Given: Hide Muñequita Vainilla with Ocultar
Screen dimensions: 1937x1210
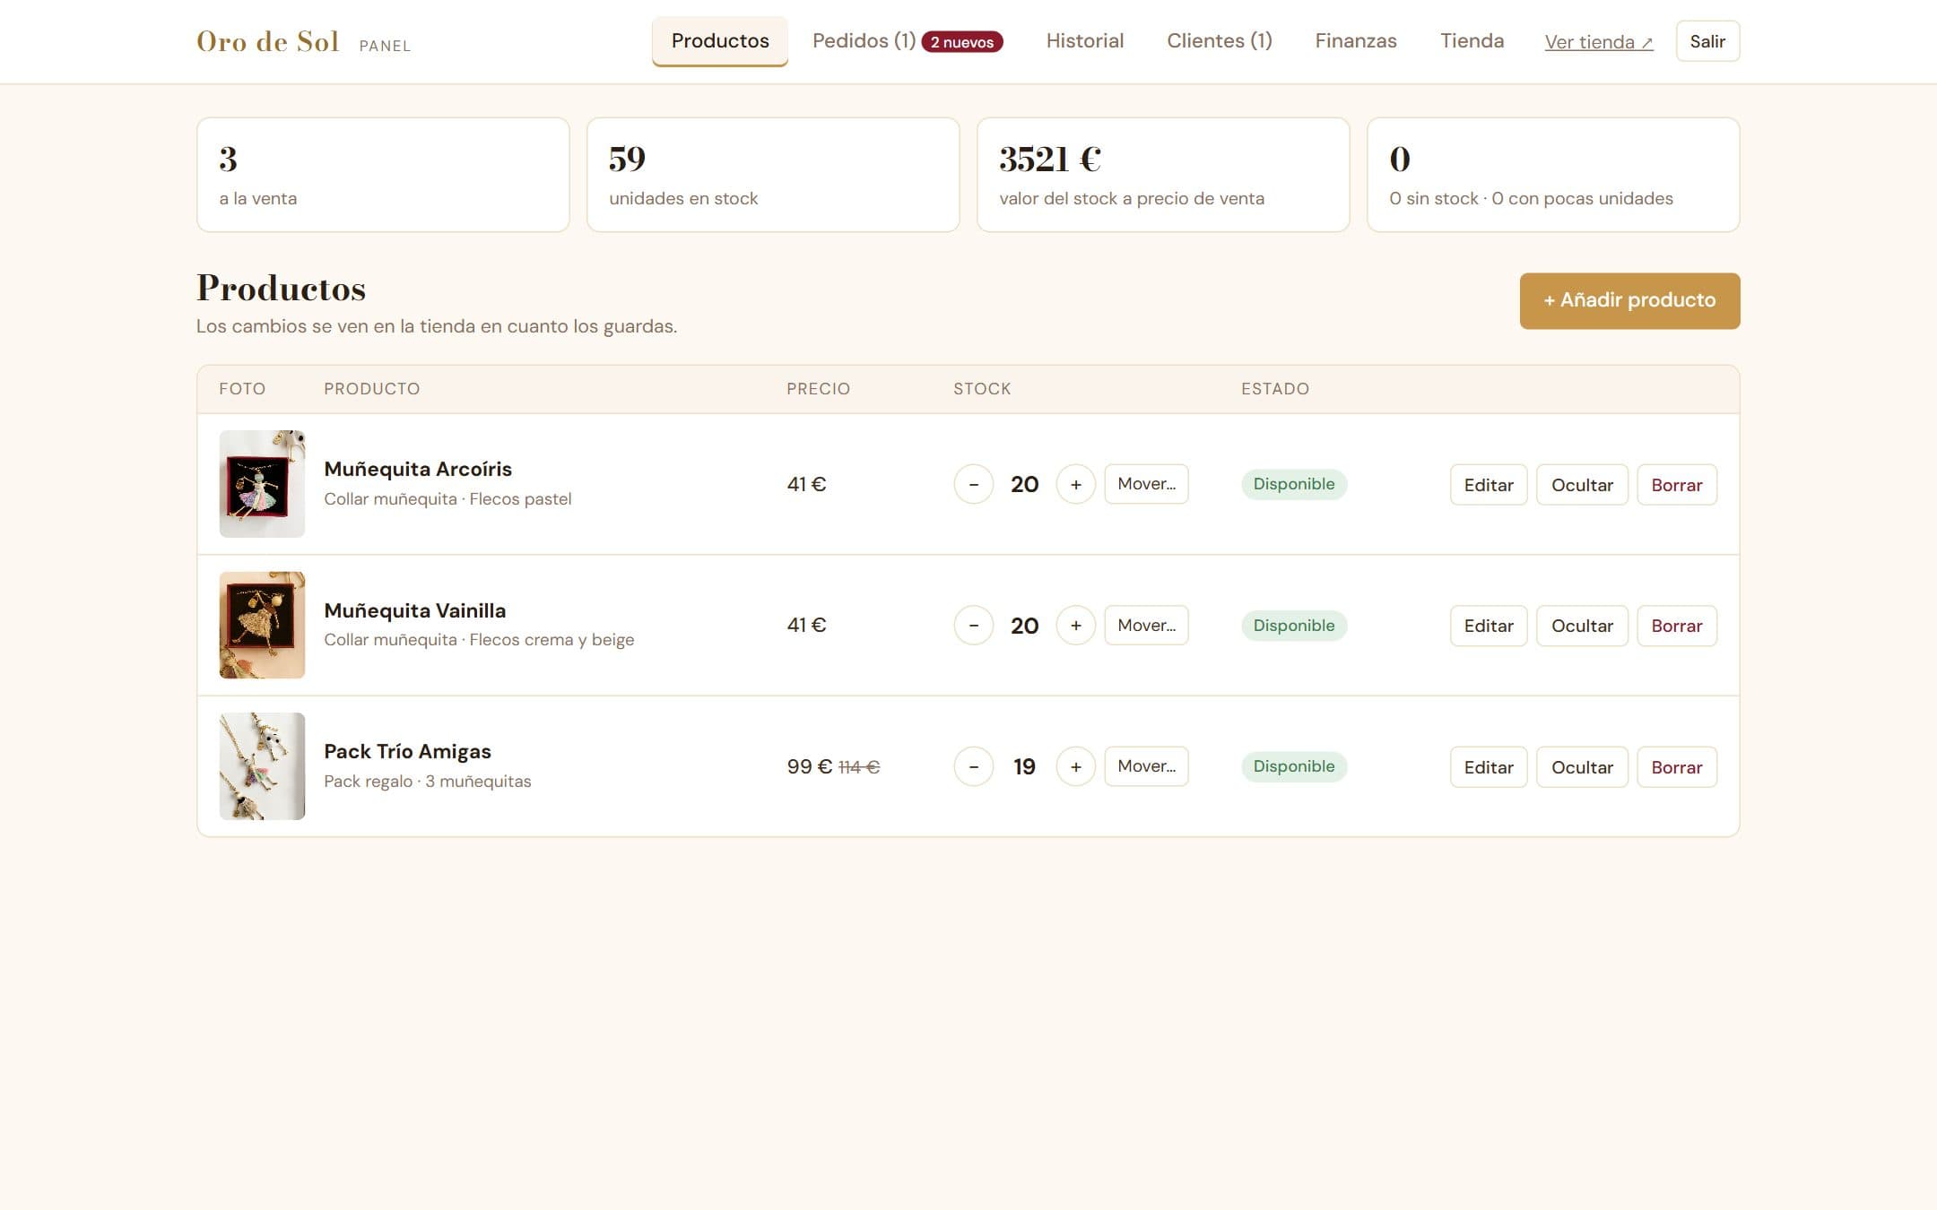Looking at the screenshot, I should [x=1582, y=626].
